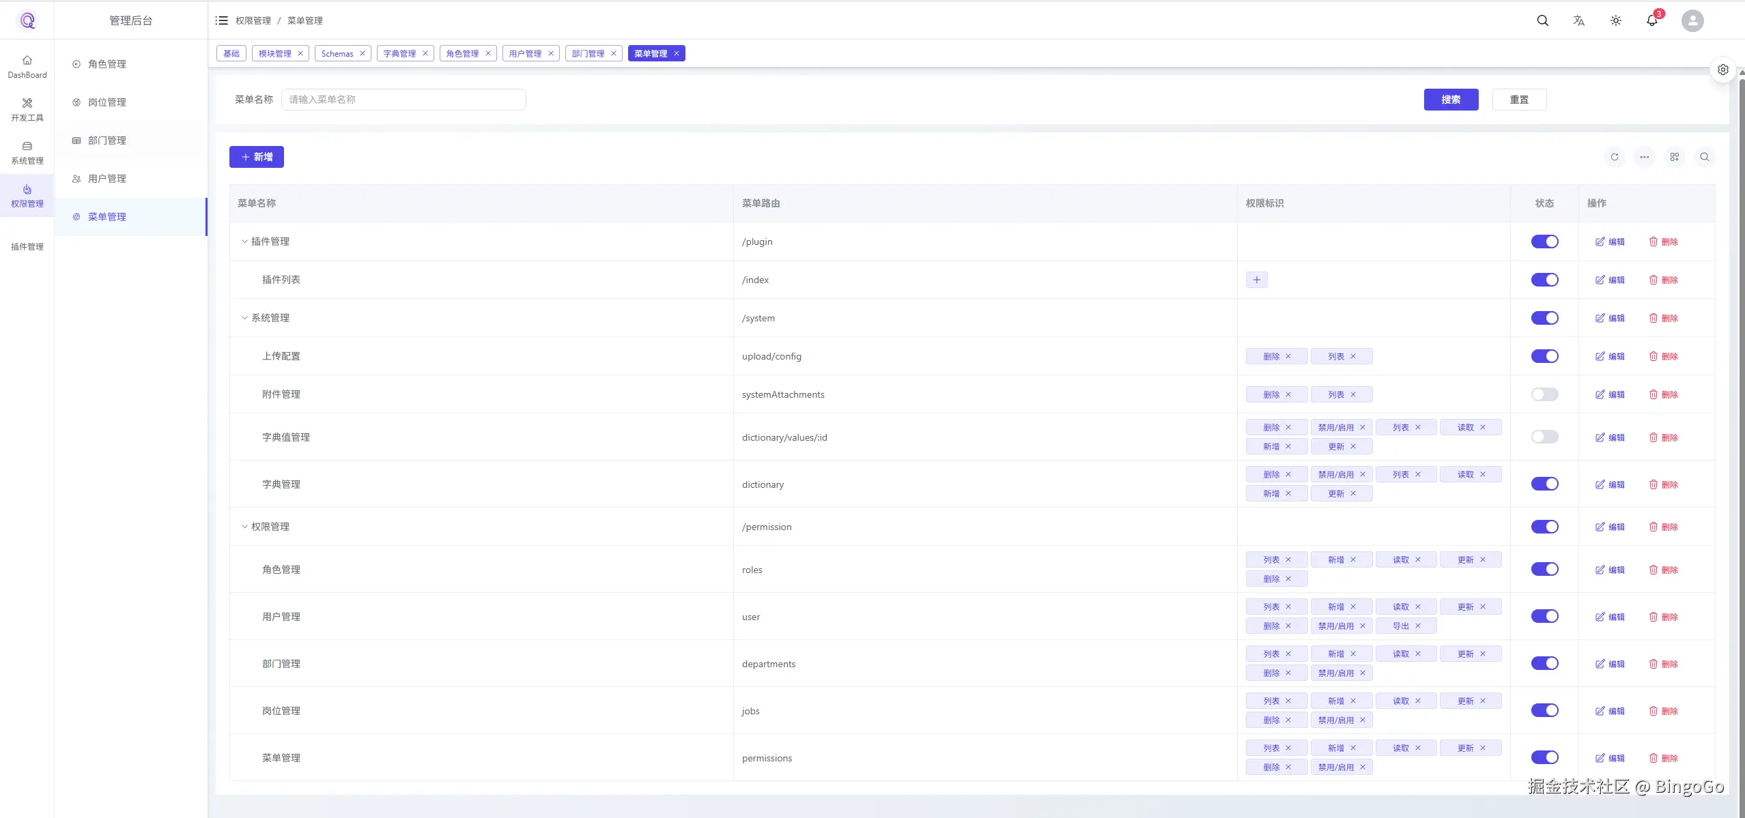Click 新增 to add a new menu
The width and height of the screenshot is (1745, 818).
(257, 156)
